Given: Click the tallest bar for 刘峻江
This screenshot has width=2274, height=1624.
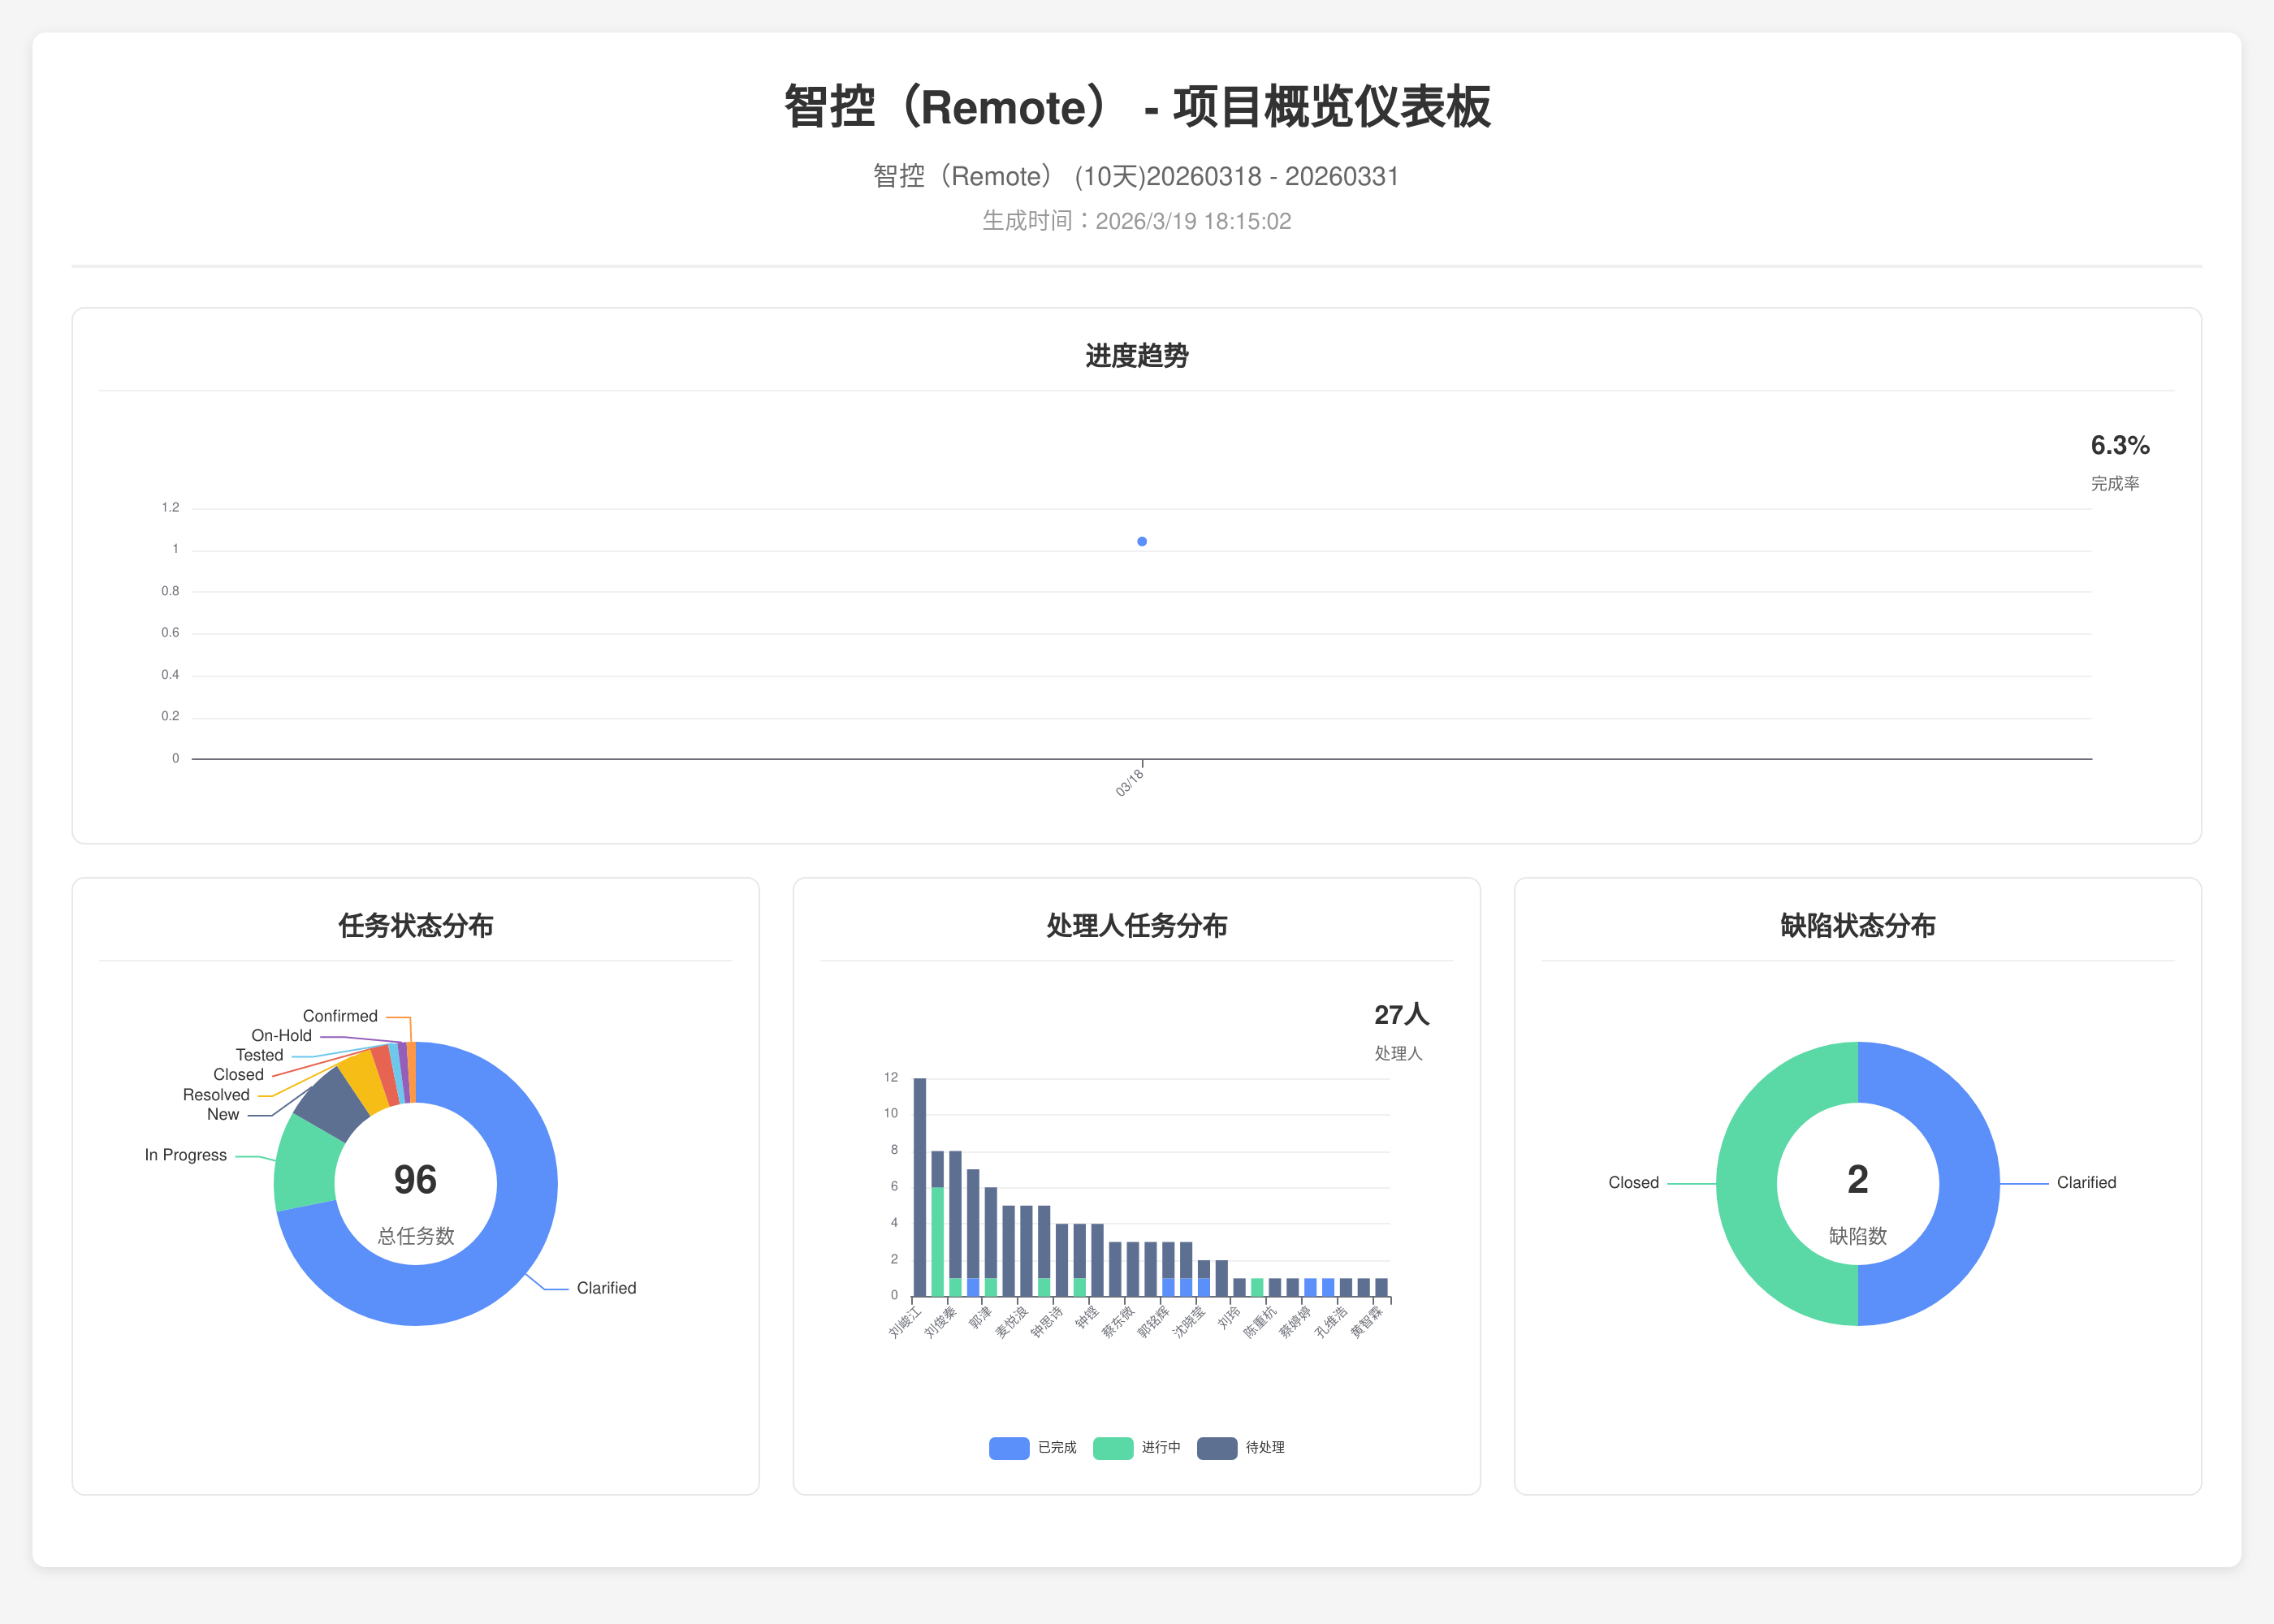Looking at the screenshot, I should pyautogui.click(x=919, y=1187).
